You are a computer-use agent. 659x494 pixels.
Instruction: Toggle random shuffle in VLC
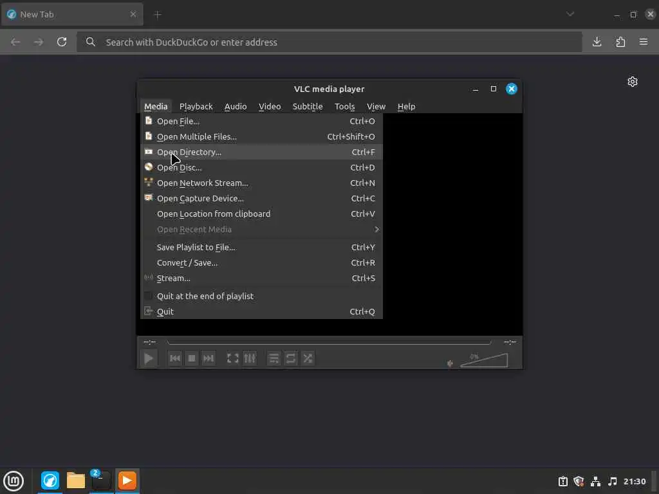tap(308, 358)
